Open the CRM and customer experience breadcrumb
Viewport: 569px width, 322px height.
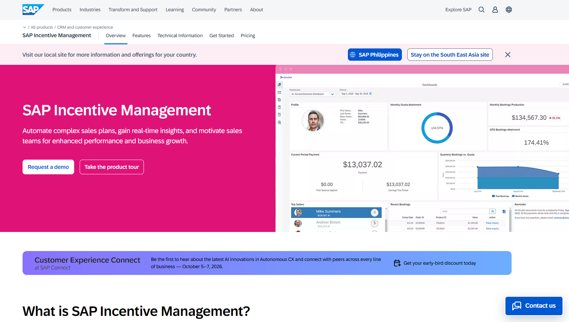coord(85,27)
